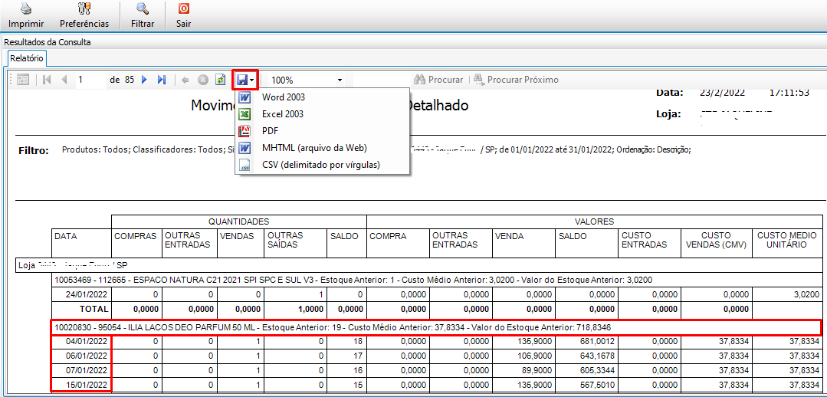Click the CSV file icon
This screenshot has height=397, width=827.
pyautogui.click(x=244, y=165)
